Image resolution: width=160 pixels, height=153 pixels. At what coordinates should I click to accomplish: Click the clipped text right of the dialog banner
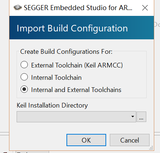tap(157, 25)
